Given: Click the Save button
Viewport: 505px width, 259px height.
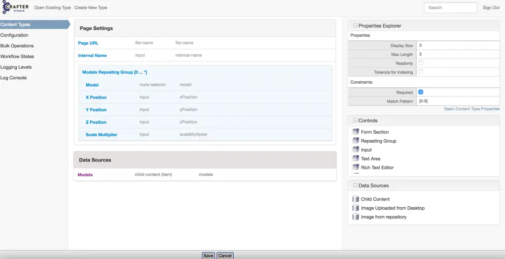Looking at the screenshot, I should tap(208, 256).
